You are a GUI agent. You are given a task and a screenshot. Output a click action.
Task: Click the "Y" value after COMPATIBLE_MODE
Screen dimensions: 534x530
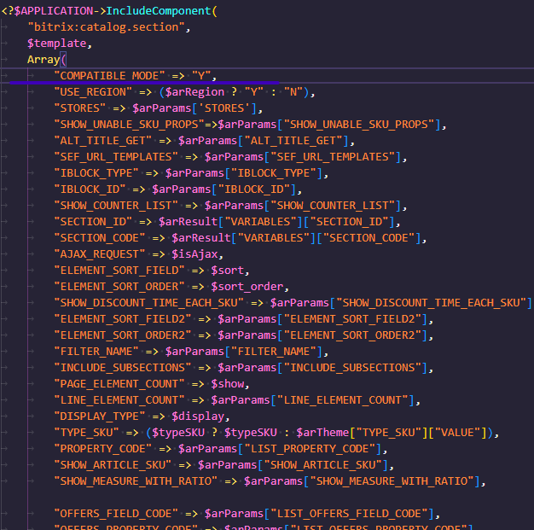pyautogui.click(x=201, y=76)
